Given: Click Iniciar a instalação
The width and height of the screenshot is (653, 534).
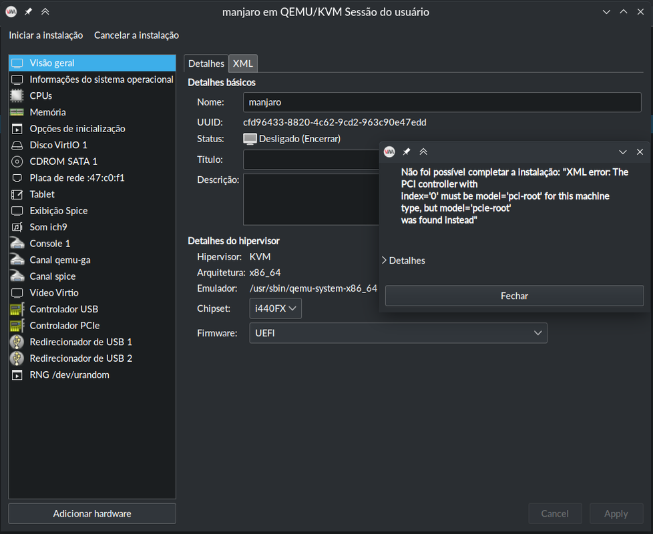Looking at the screenshot, I should click(46, 35).
